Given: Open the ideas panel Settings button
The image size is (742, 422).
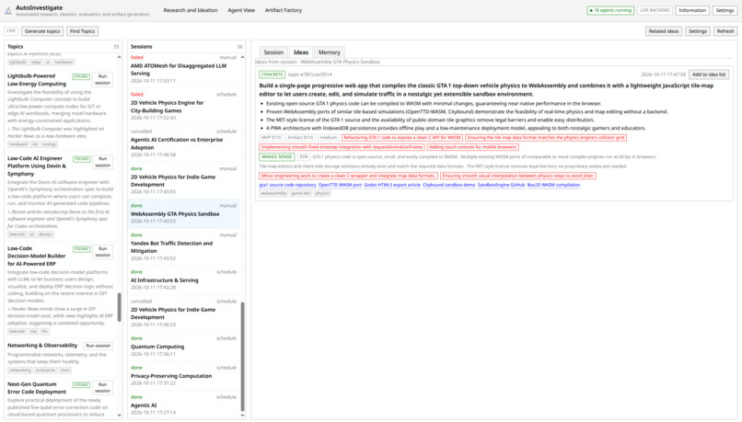Looking at the screenshot, I should click(x=698, y=31).
